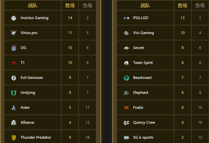
Task: Click the Team Secret logo
Action: (126, 48)
